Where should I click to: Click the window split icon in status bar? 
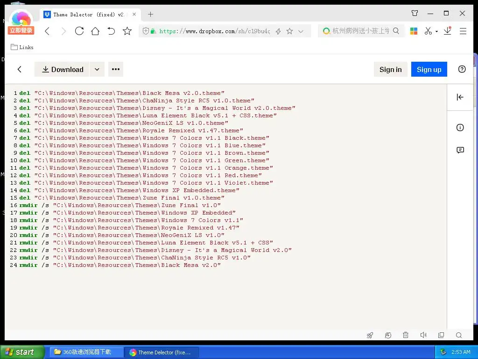(x=441, y=335)
